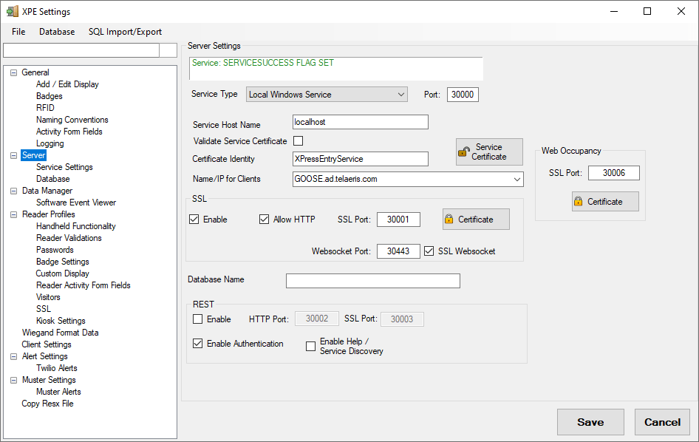Select Badges in the tree
This screenshot has width=699, height=442.
pyautogui.click(x=49, y=96)
